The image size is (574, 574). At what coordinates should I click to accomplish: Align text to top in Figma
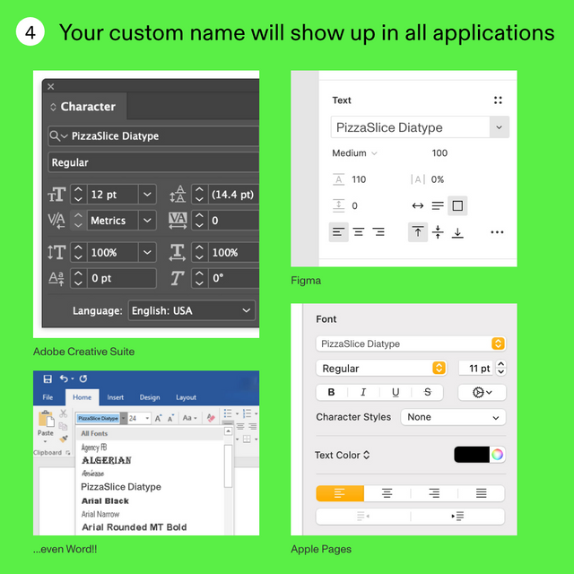click(x=418, y=232)
